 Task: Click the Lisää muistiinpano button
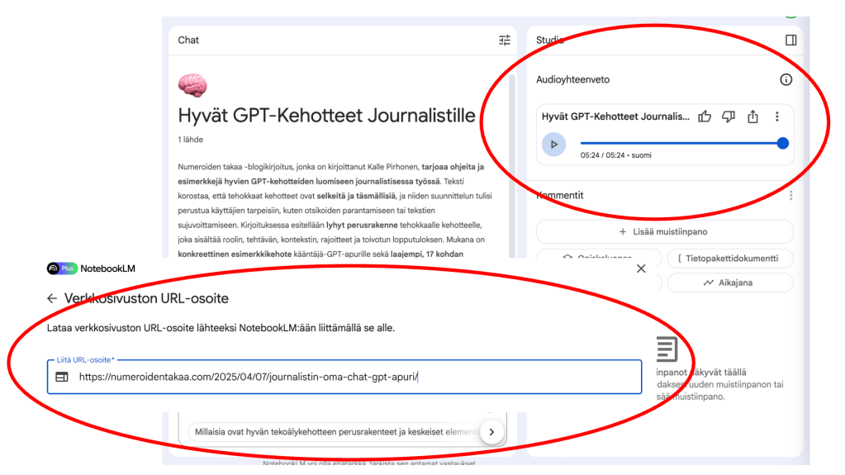tap(664, 232)
